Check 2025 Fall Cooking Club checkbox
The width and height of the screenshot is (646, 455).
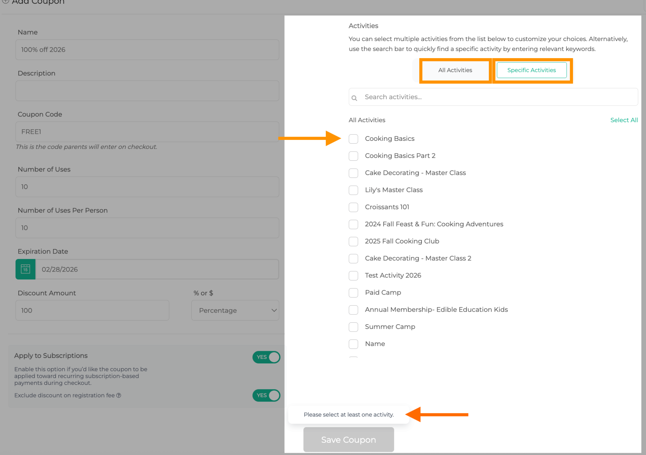[x=353, y=241]
